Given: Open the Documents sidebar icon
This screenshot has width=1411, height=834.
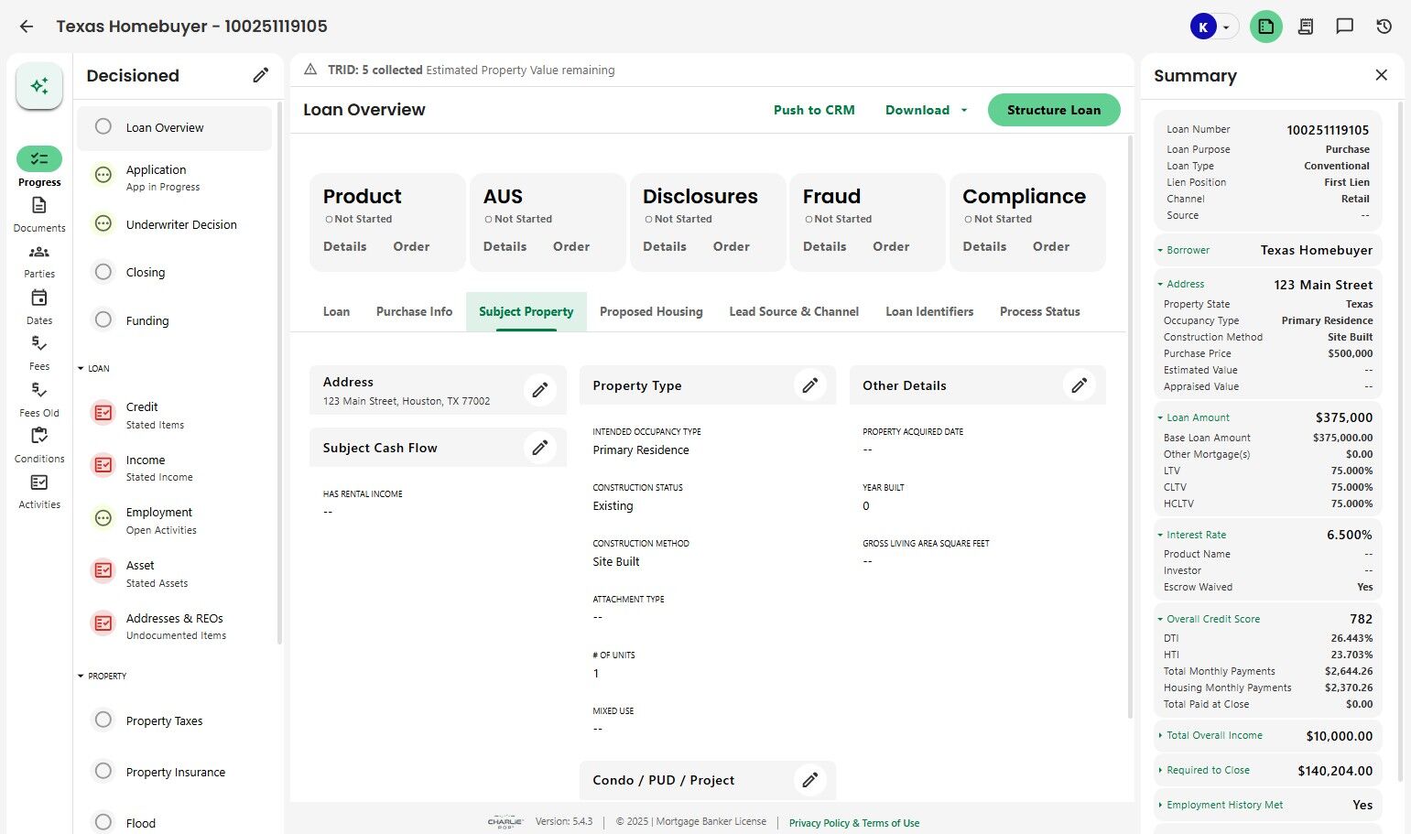Looking at the screenshot, I should pyautogui.click(x=39, y=206).
